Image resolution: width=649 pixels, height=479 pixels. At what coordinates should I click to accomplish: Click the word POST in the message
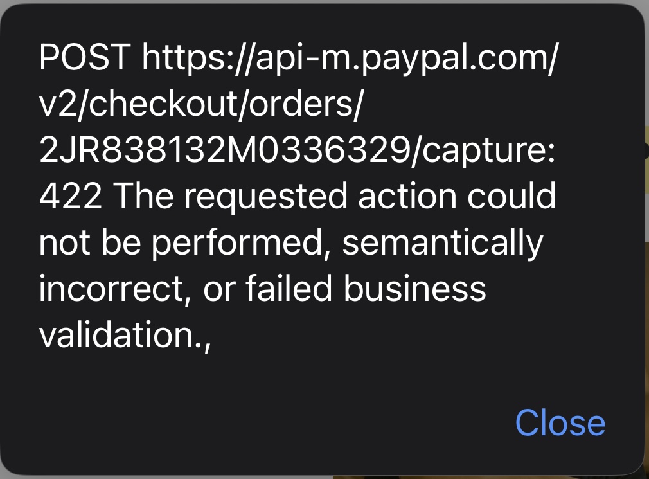85,57
